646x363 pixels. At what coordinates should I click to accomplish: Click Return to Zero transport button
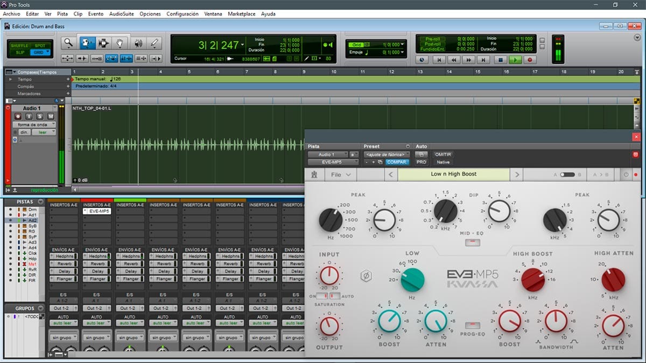click(439, 60)
